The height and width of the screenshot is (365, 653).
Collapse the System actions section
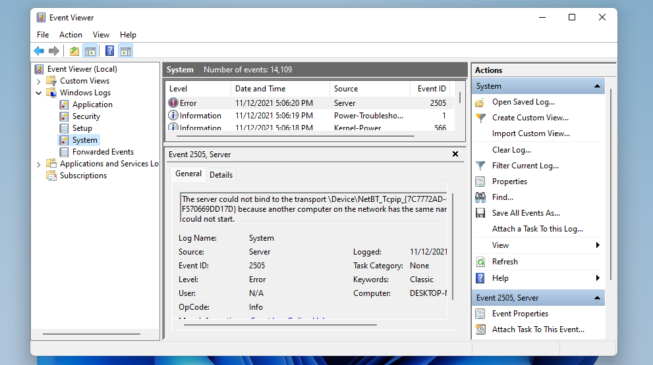tap(597, 86)
